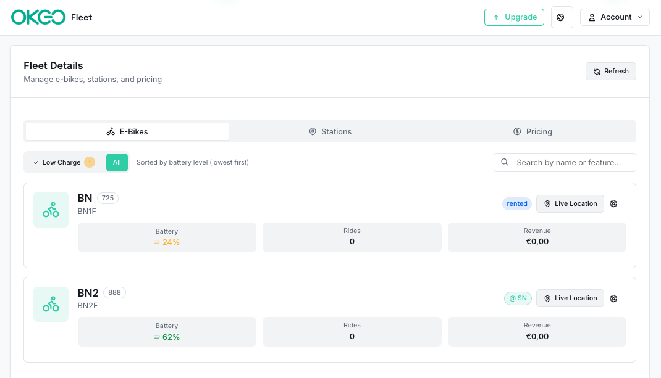Select the E-Bikes tab
The image size is (661, 378).
click(127, 131)
